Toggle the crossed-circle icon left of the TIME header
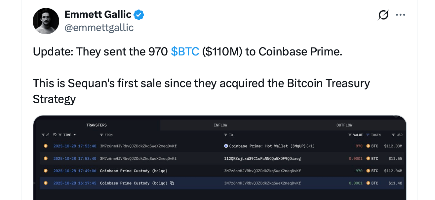The height and width of the screenshot is (200, 435). 55,135
